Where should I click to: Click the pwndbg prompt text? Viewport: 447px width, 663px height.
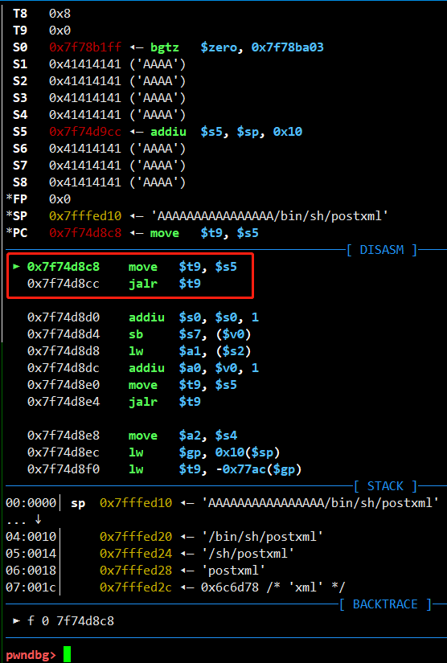tap(31, 655)
